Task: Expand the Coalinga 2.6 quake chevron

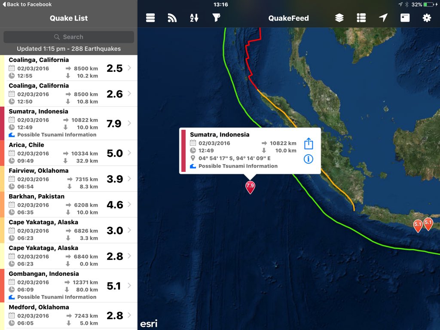Action: click(129, 94)
